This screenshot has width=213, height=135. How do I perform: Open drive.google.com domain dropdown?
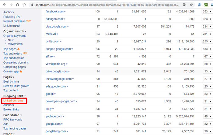(x=69, y=71)
